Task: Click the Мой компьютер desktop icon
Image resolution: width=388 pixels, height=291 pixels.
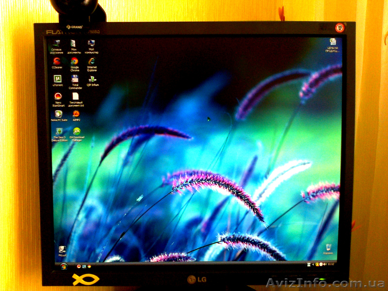Action: (91, 44)
